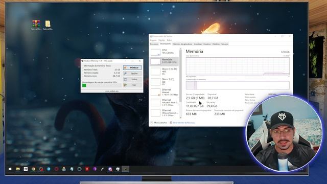The height and width of the screenshot is (184, 327).
Task: Open Google Chrome from the taskbar
Action: 33,169
